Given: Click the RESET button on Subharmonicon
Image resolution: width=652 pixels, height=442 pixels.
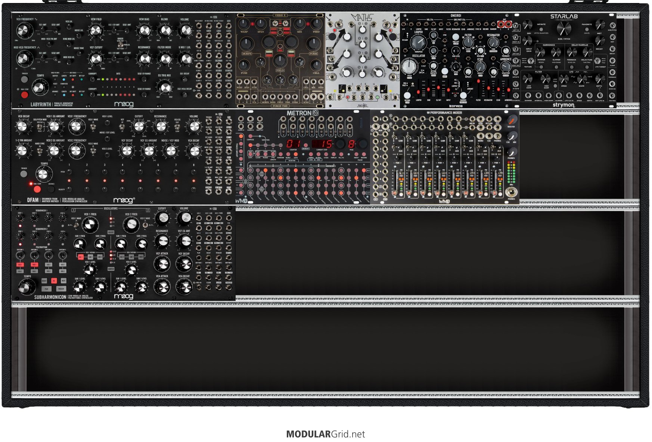Looking at the screenshot, I should pyautogui.click(x=44, y=281).
